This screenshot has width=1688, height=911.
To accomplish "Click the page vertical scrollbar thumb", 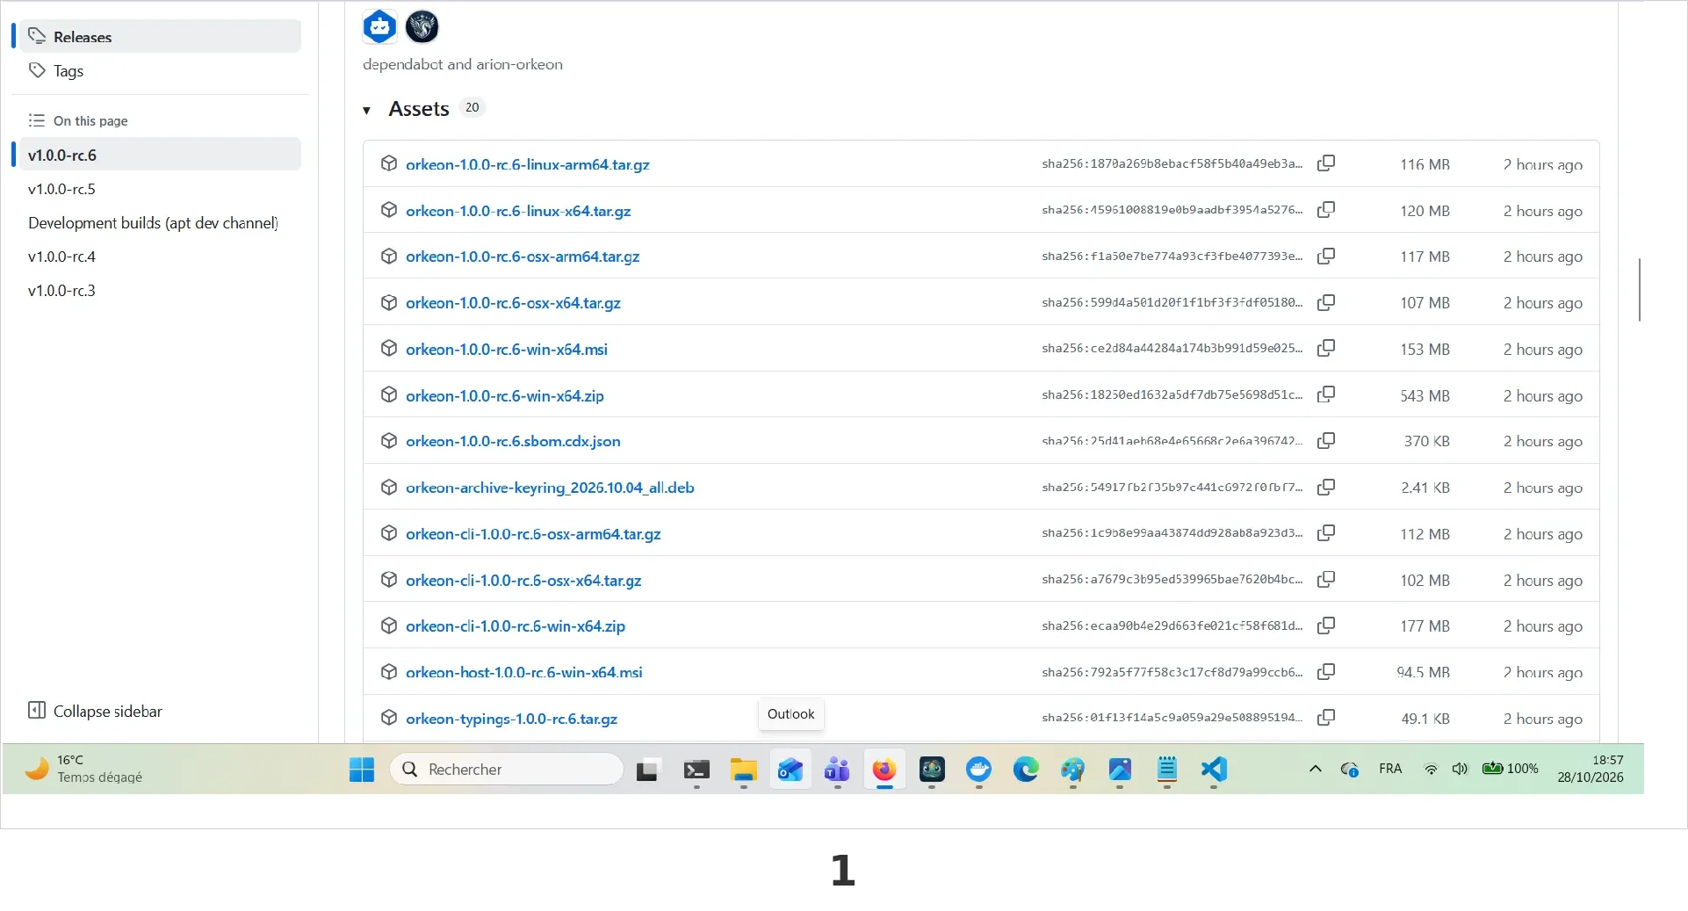I will click(1639, 289).
